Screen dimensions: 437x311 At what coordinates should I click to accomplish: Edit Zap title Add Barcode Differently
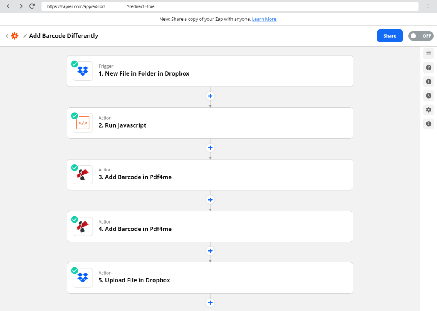64,36
